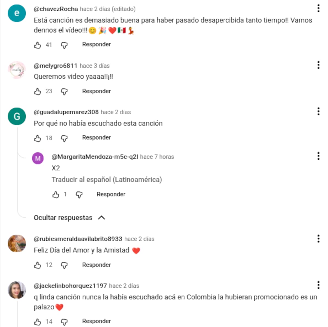The width and height of the screenshot is (328, 327).
Task: Dislike the comment by @jackelinbohorquez1197
Action: 64,322
